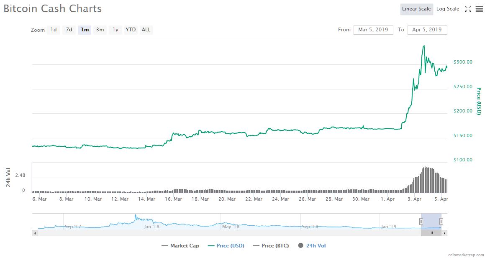Click the navigator right range handle
Image resolution: width=490 pixels, height=260 pixels.
441,222
